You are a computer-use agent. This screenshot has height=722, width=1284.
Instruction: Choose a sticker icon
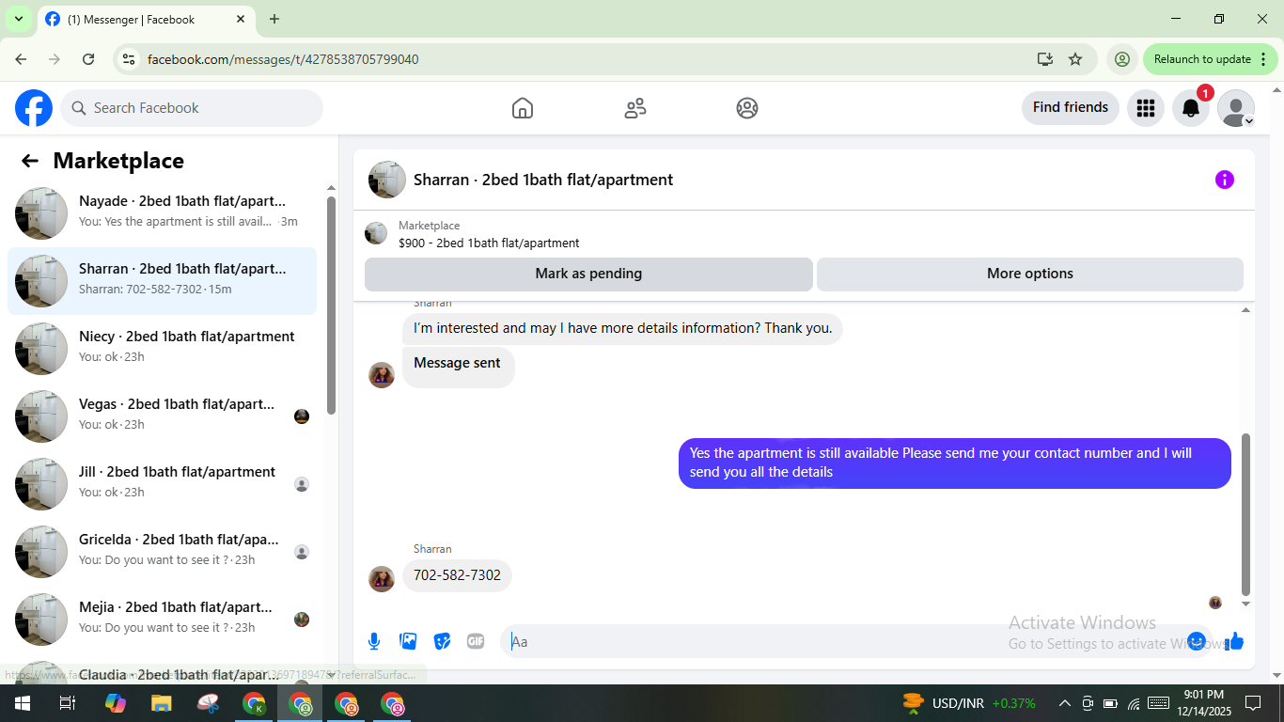click(x=442, y=641)
